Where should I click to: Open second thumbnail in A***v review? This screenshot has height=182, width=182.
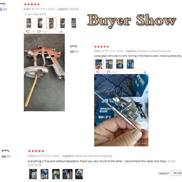[x=109, y=64]
